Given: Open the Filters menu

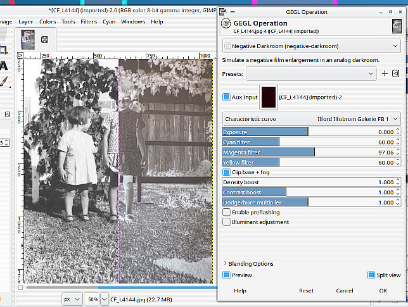Looking at the screenshot, I should point(89,22).
